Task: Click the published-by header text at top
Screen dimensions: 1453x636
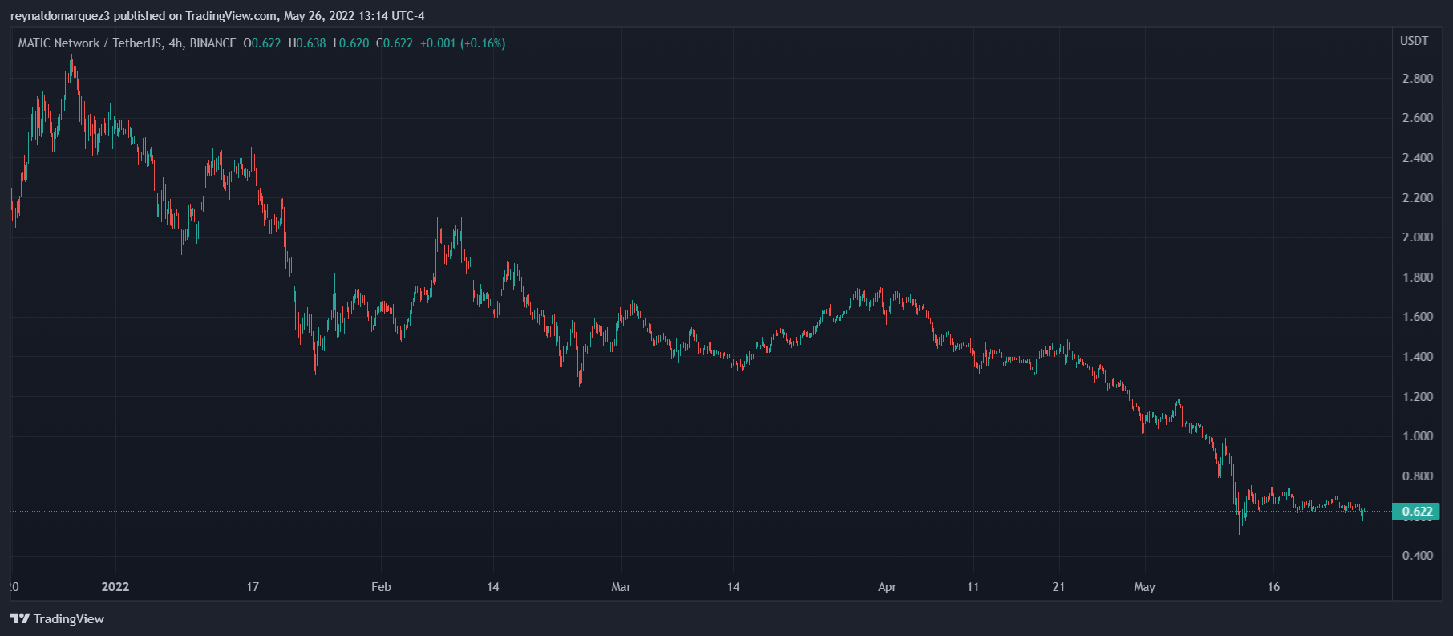Action: 217,16
